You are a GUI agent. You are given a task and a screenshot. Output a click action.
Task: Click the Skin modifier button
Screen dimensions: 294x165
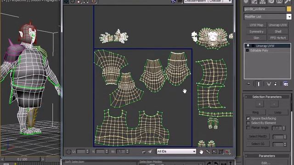pos(256,38)
